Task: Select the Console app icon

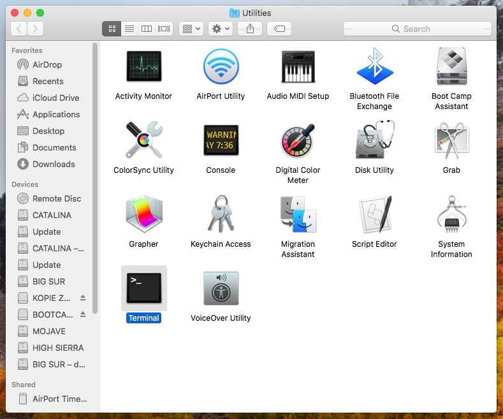Action: (x=221, y=140)
